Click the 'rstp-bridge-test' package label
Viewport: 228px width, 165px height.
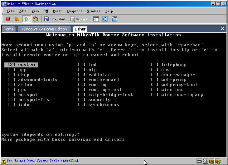(110, 94)
